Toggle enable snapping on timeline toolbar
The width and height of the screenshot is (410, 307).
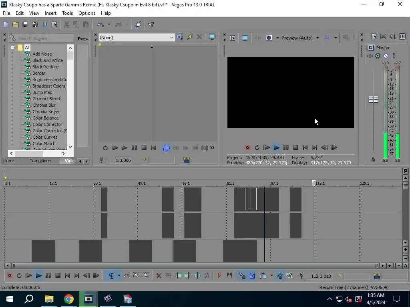(x=242, y=276)
